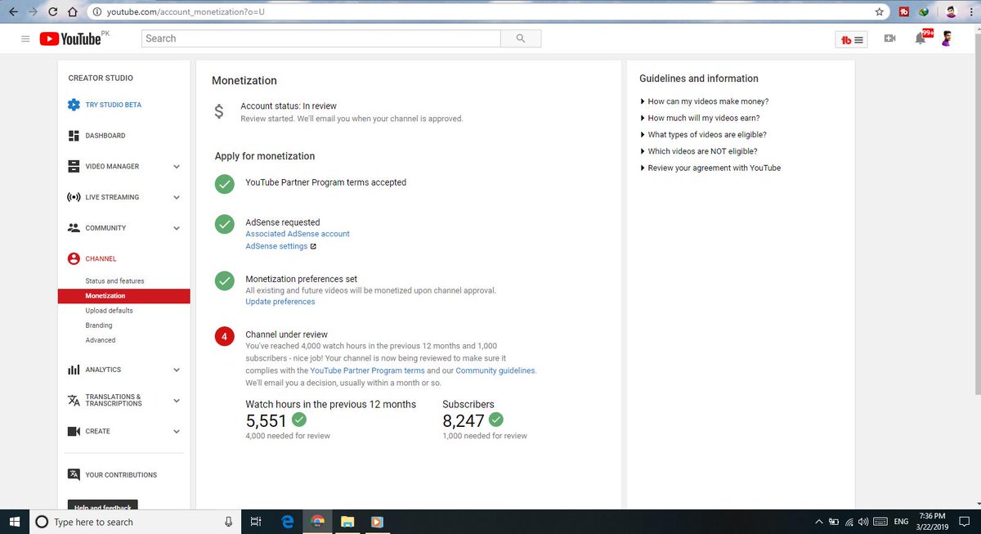Open Microsoft Edge from taskbar
981x534 pixels.
[x=287, y=522]
